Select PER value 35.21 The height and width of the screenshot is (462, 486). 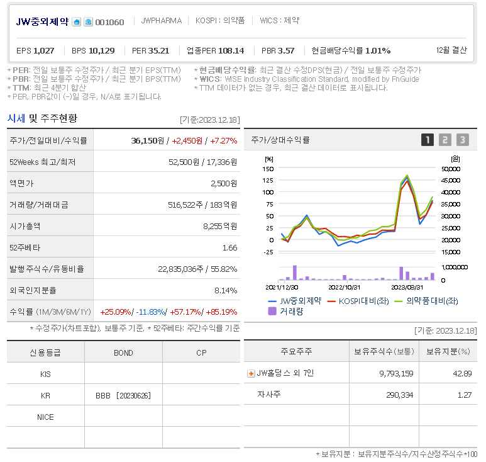(158, 50)
